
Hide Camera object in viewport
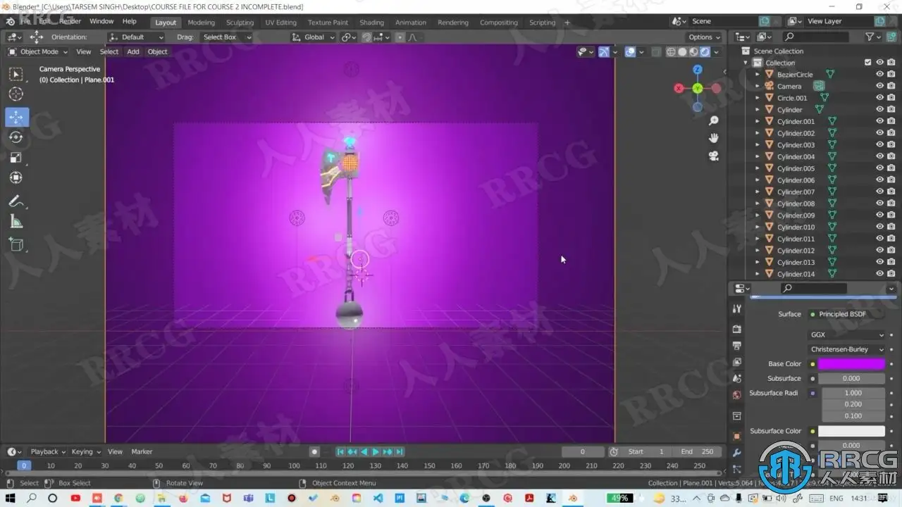[x=879, y=86]
